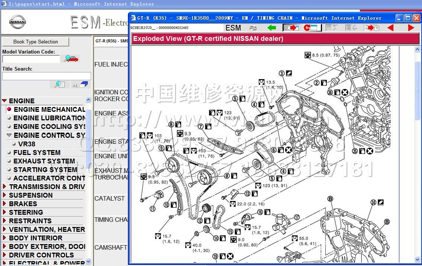
Task: Clear title search with eraser icon
Action: 80,85
